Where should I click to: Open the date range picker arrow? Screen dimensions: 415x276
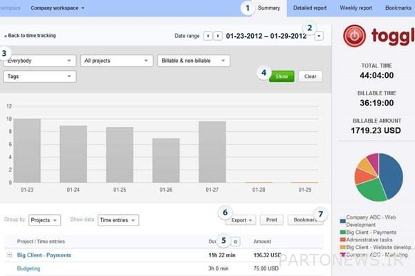pyautogui.click(x=319, y=36)
